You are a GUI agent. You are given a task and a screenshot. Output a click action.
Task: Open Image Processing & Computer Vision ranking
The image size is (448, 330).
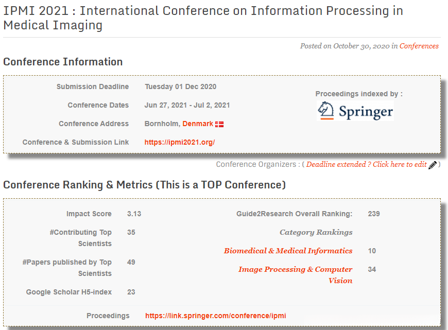[296, 275]
